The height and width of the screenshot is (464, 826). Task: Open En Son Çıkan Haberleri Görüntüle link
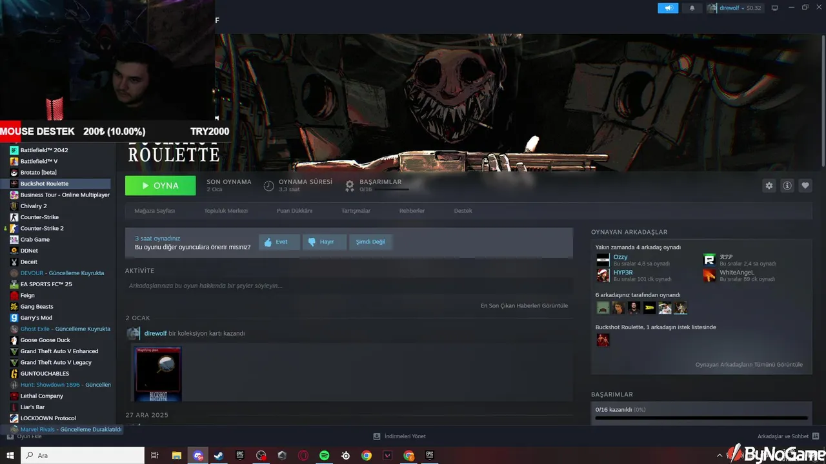(x=524, y=305)
